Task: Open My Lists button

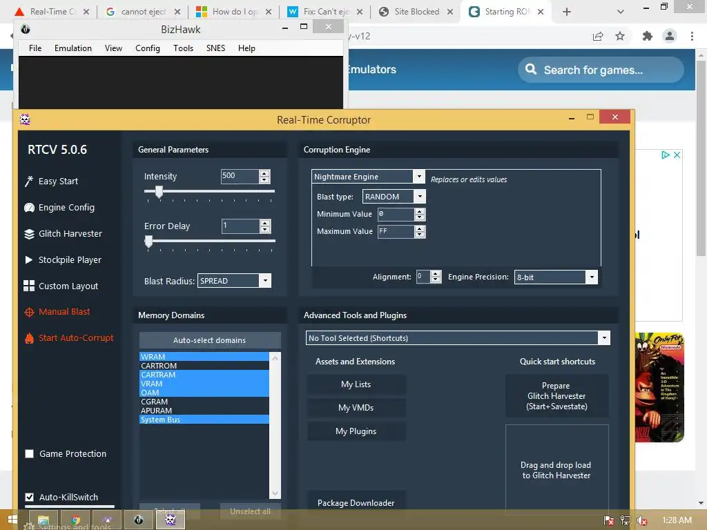Action: 356,384
